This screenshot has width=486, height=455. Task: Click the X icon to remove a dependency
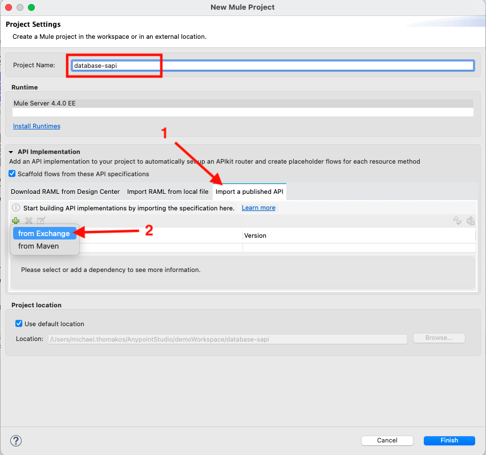pyautogui.click(x=28, y=221)
